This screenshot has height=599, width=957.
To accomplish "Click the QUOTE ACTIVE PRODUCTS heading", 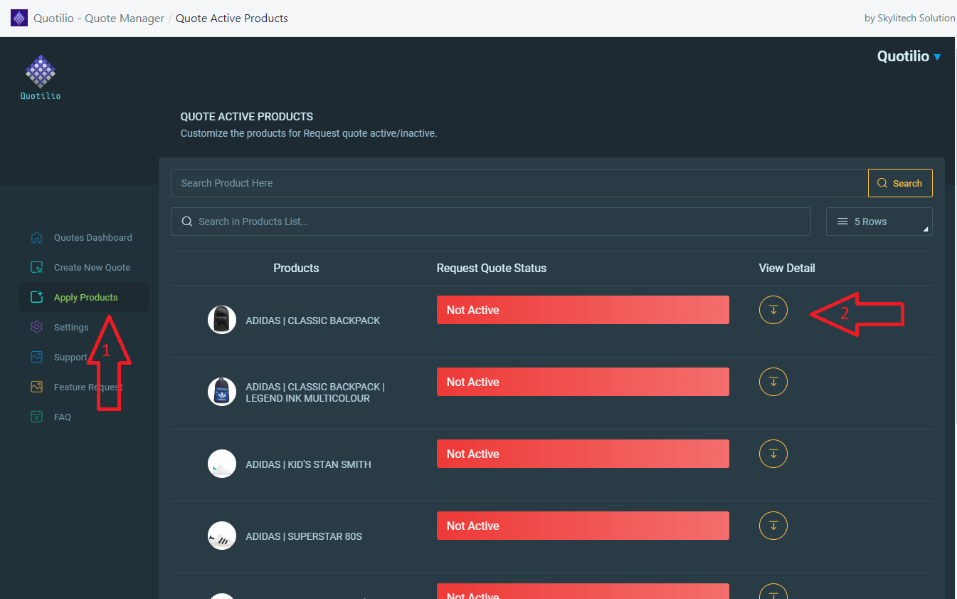I will [247, 116].
